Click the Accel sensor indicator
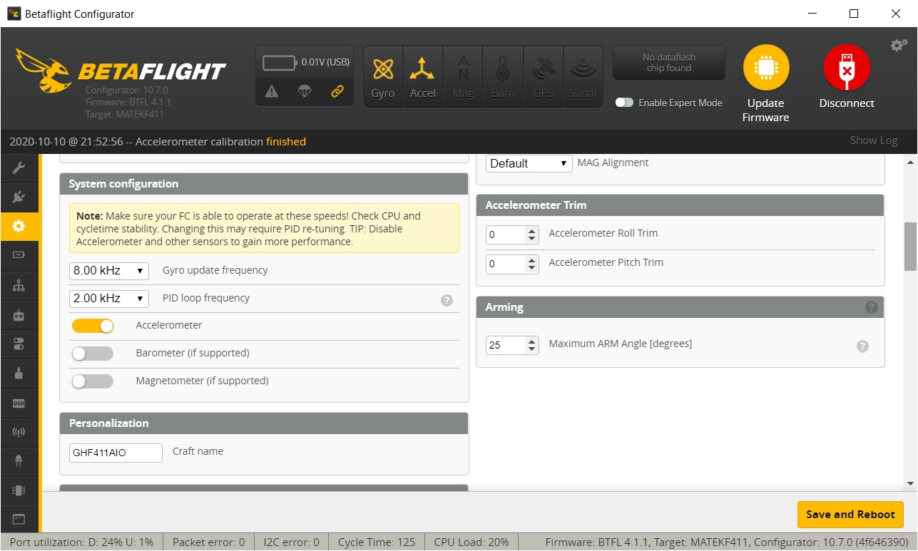918x551 pixels. [x=422, y=76]
